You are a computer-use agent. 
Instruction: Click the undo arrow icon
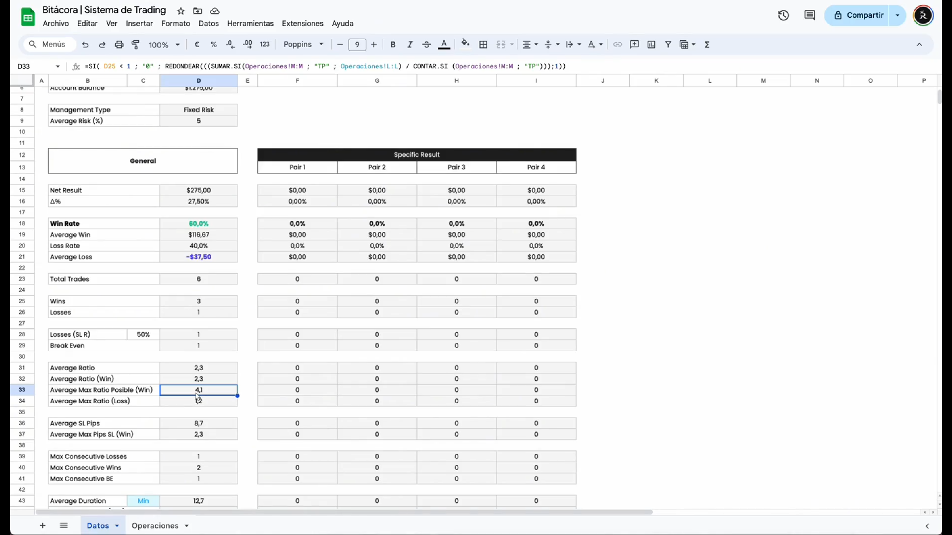coord(85,45)
